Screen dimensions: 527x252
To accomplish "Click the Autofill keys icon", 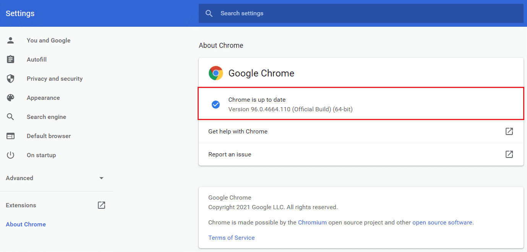I will 10,59.
